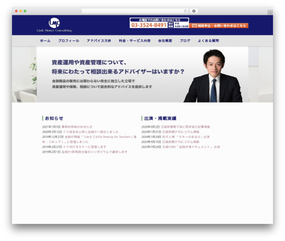The width and height of the screenshot is (285, 241).
Task: Click the hero banner with the advisor photo
Action: pyautogui.click(x=142, y=75)
